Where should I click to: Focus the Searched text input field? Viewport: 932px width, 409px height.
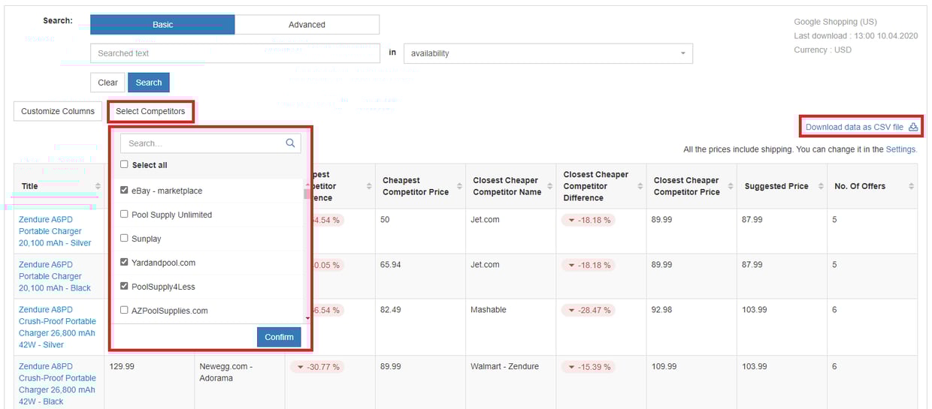pyautogui.click(x=235, y=53)
